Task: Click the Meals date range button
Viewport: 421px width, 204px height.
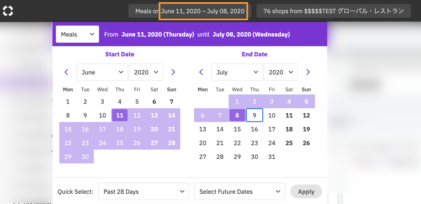Action: [x=190, y=11]
